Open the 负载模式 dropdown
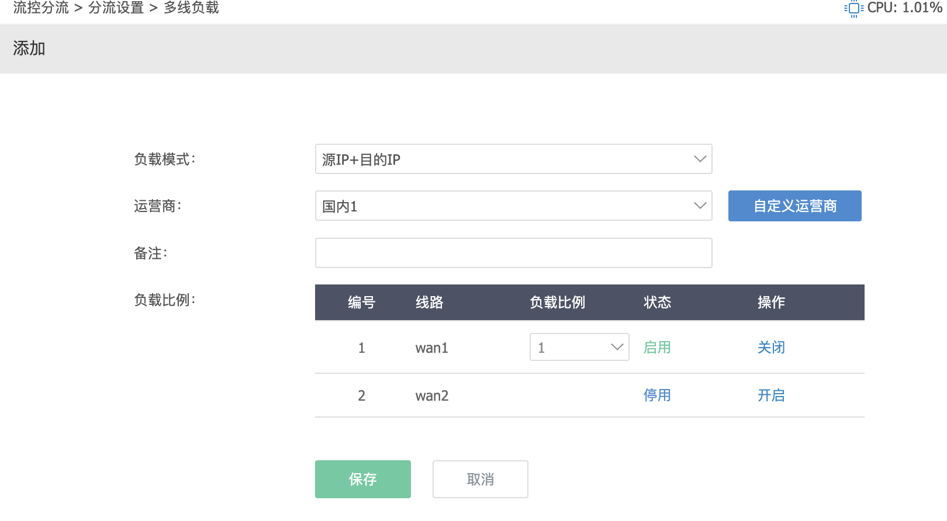Image resolution: width=947 pixels, height=521 pixels. pos(513,159)
